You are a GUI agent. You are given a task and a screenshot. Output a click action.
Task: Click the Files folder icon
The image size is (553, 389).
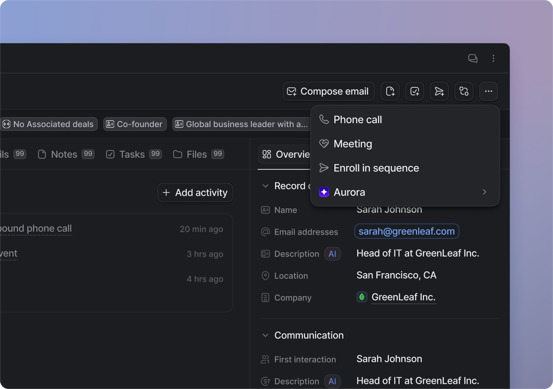pos(178,154)
